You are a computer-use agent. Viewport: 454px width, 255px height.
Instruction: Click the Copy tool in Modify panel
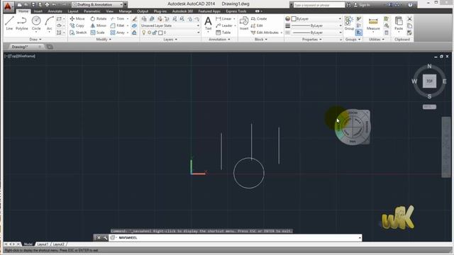click(77, 25)
